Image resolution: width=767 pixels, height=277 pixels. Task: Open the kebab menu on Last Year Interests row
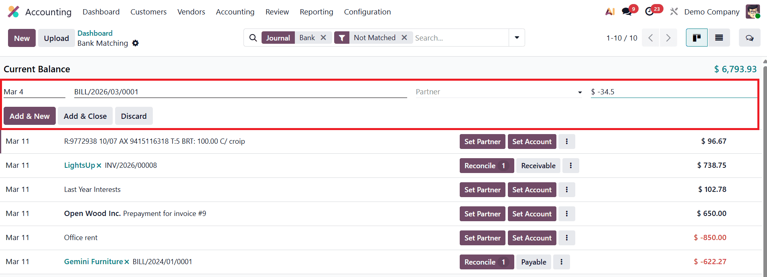tap(567, 189)
